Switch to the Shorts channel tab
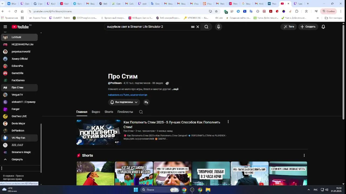Viewport: 346px width, 194px height. point(109,112)
